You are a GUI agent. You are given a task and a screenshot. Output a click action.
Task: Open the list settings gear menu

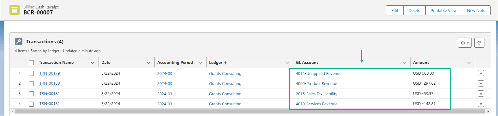(465, 43)
